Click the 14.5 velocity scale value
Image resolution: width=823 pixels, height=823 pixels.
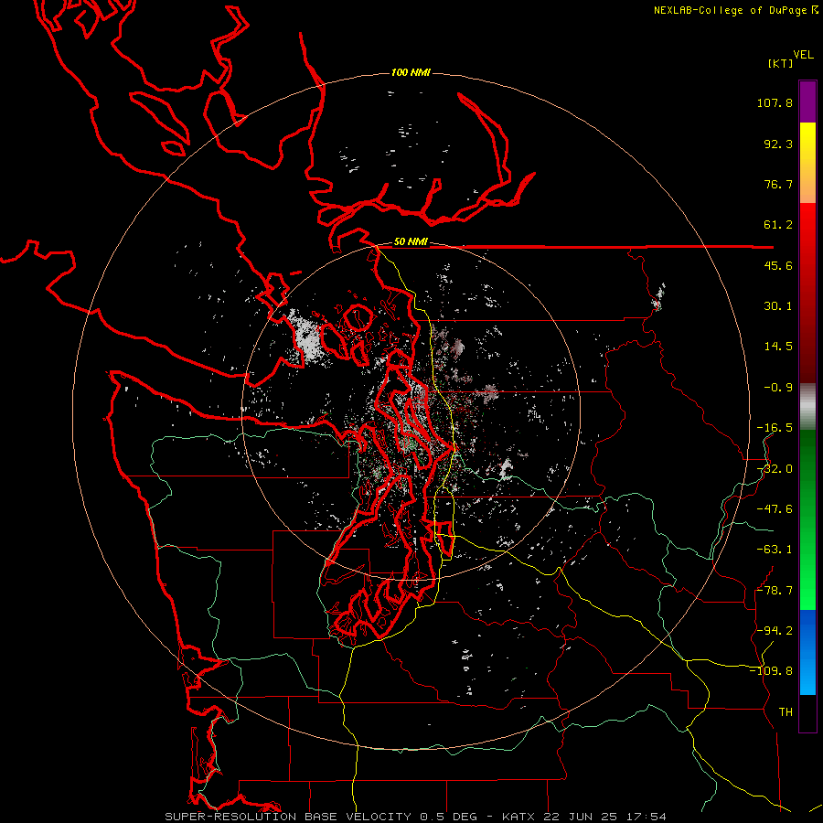pyautogui.click(x=778, y=347)
